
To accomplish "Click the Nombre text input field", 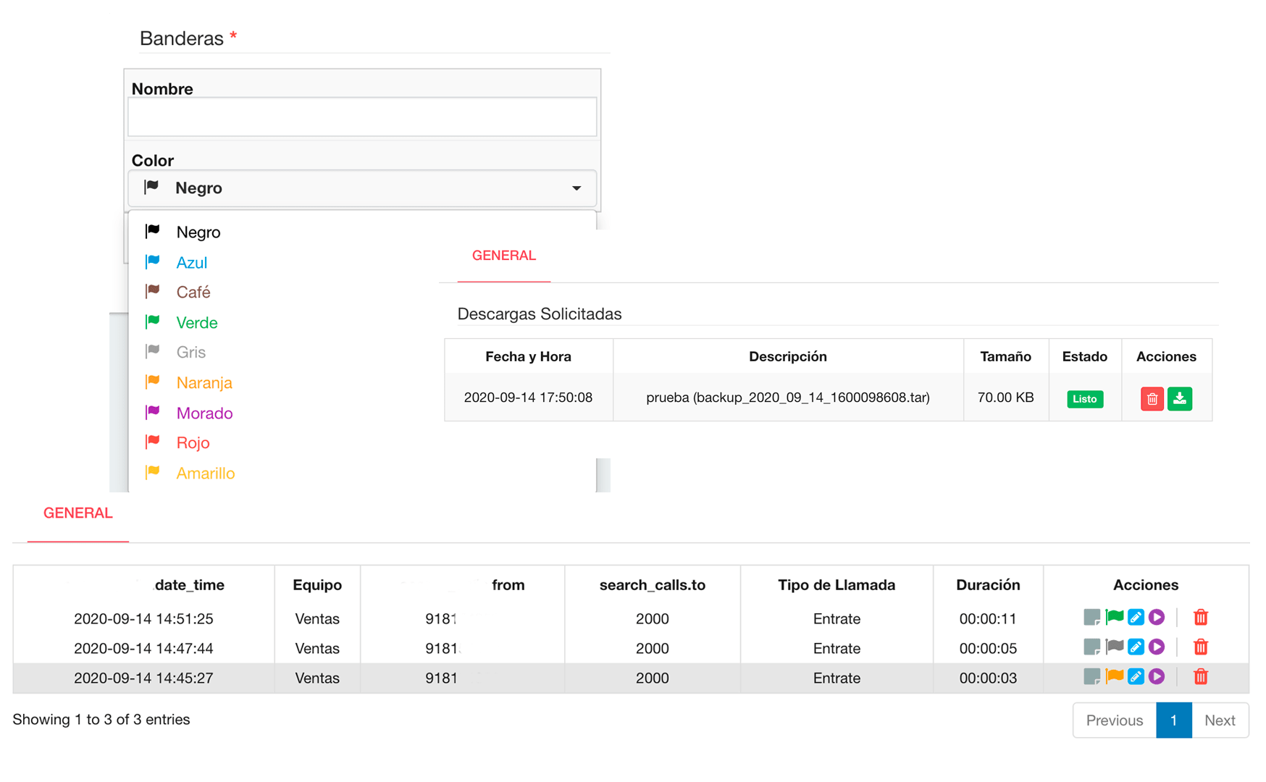I will [362, 117].
